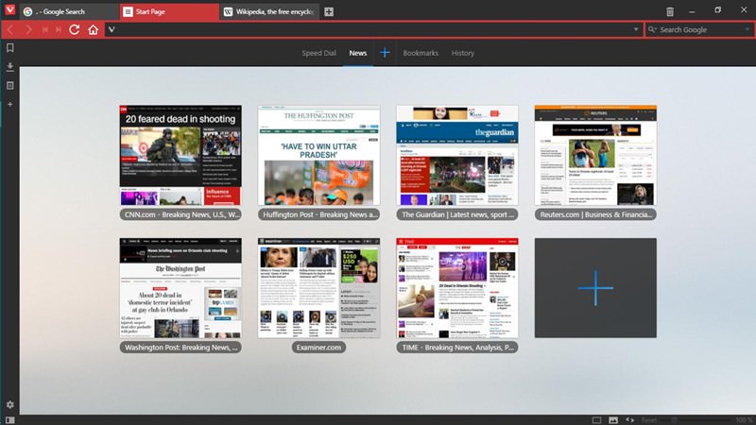Adjust the zoom slider in status bar
Screen dimensions: 756x425
[696, 420]
